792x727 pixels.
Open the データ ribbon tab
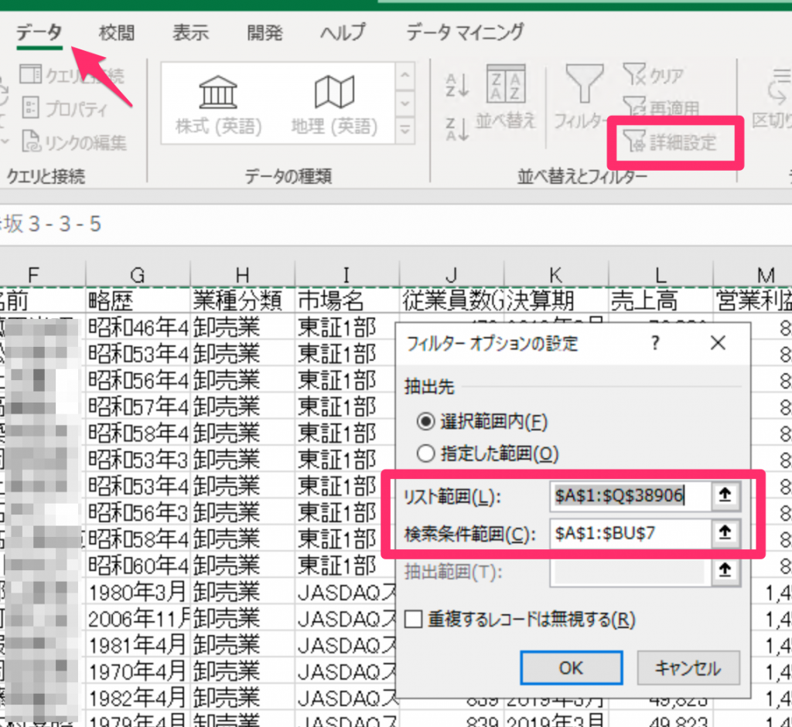[x=39, y=32]
